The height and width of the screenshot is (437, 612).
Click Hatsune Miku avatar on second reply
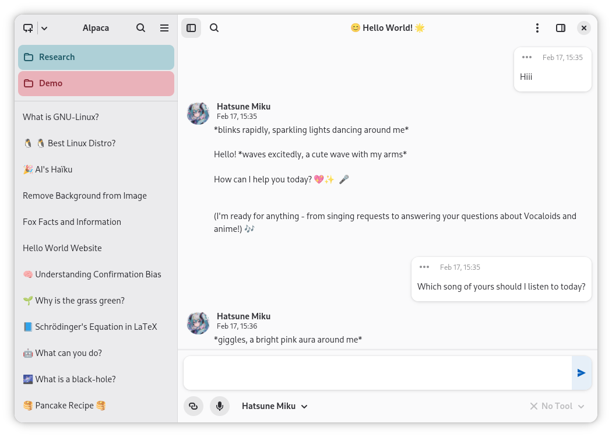[198, 323]
